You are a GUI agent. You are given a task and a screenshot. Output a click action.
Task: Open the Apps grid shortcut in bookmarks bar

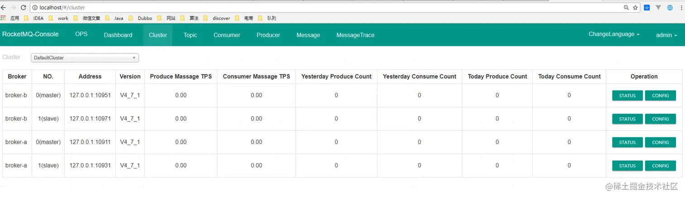(x=10, y=18)
